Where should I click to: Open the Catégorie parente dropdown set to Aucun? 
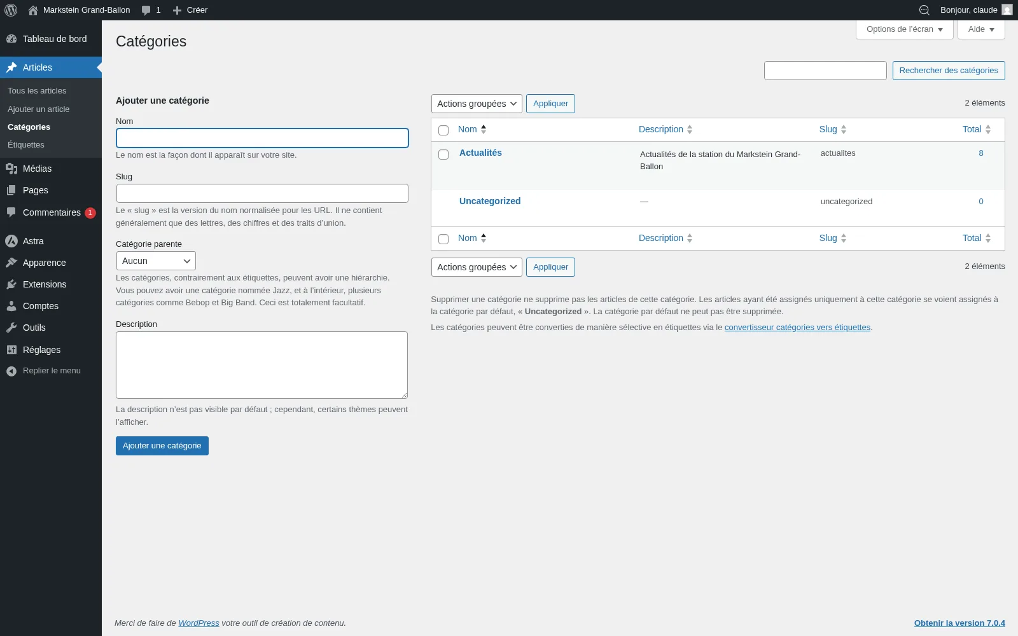(156, 261)
